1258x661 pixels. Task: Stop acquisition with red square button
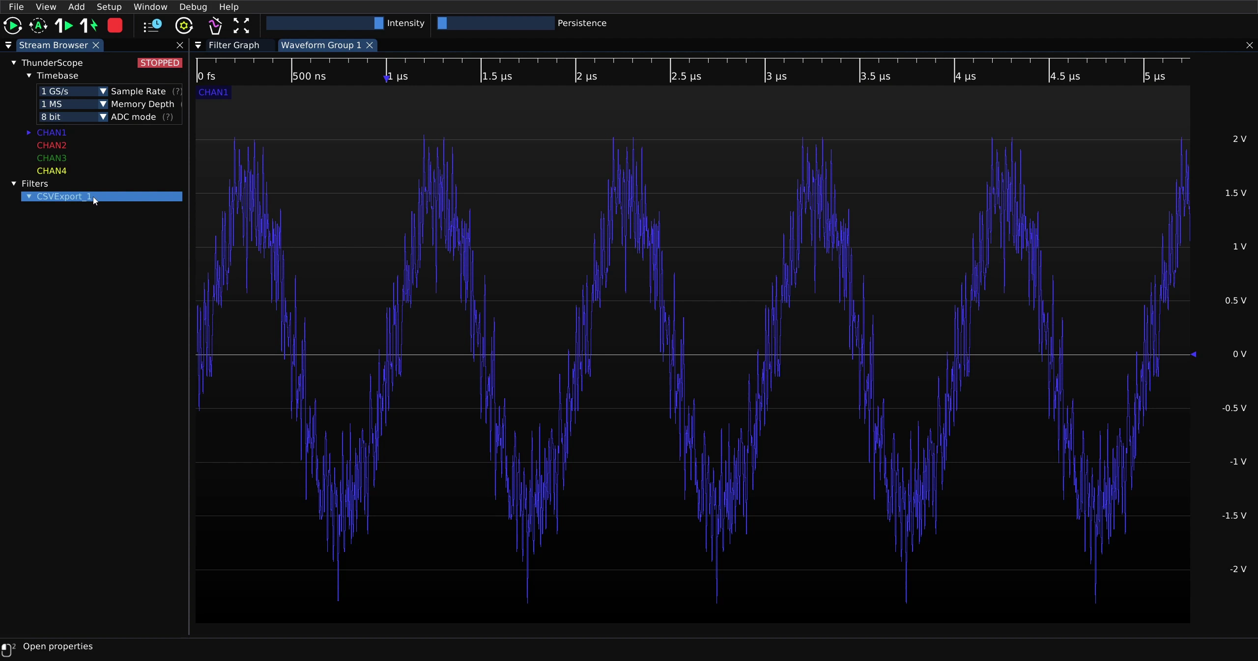tap(115, 26)
